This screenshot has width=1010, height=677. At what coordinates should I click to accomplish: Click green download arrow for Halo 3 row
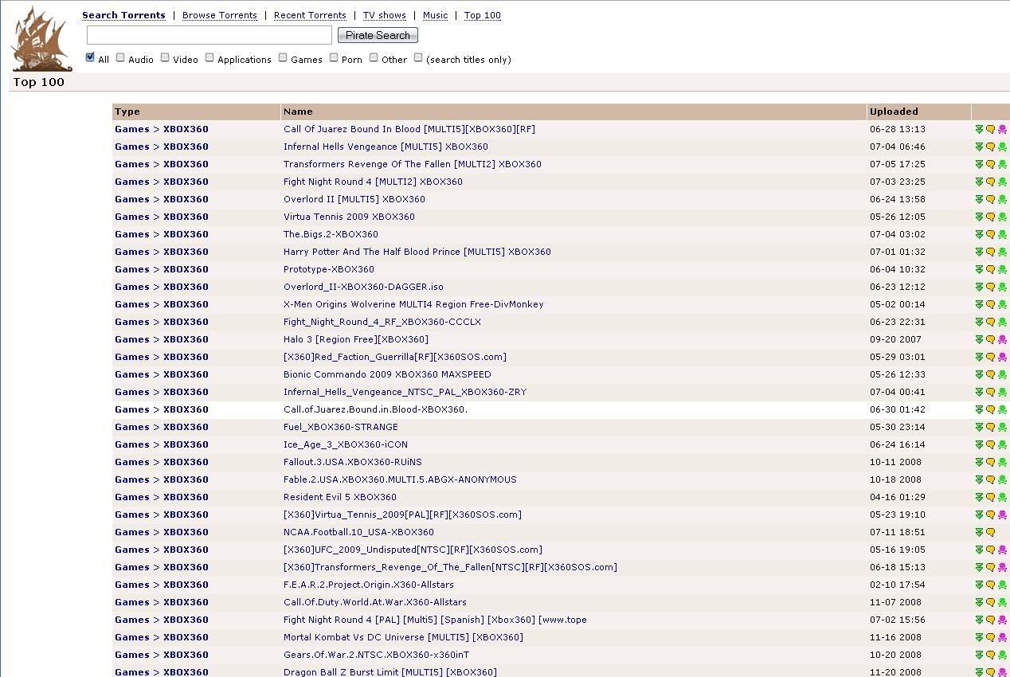click(x=979, y=340)
